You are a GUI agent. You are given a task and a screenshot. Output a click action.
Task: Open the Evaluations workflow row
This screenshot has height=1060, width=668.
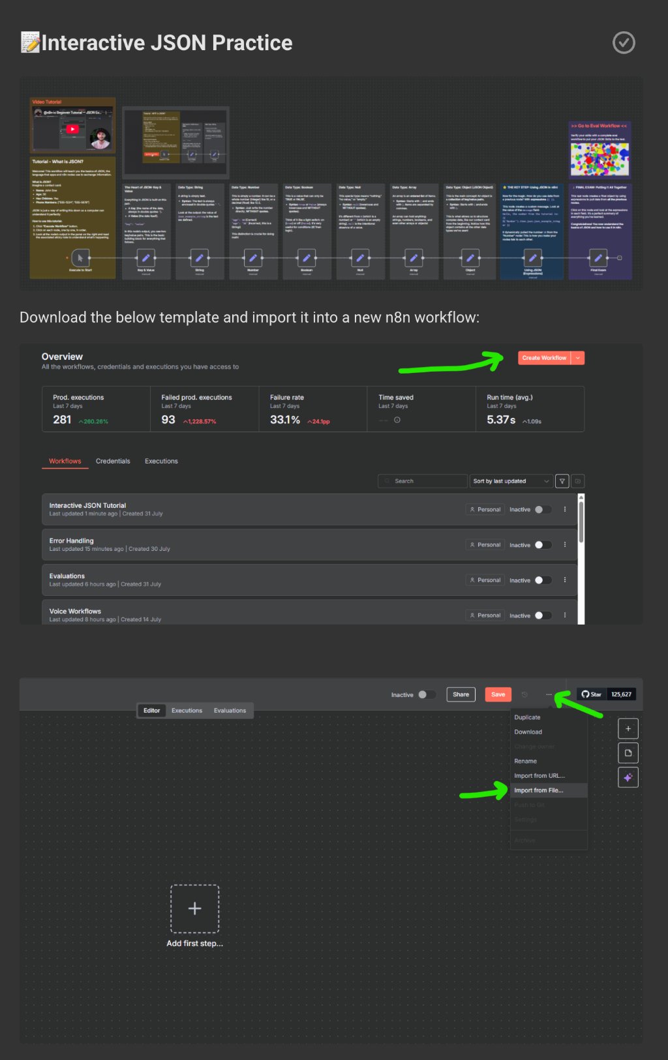point(309,580)
